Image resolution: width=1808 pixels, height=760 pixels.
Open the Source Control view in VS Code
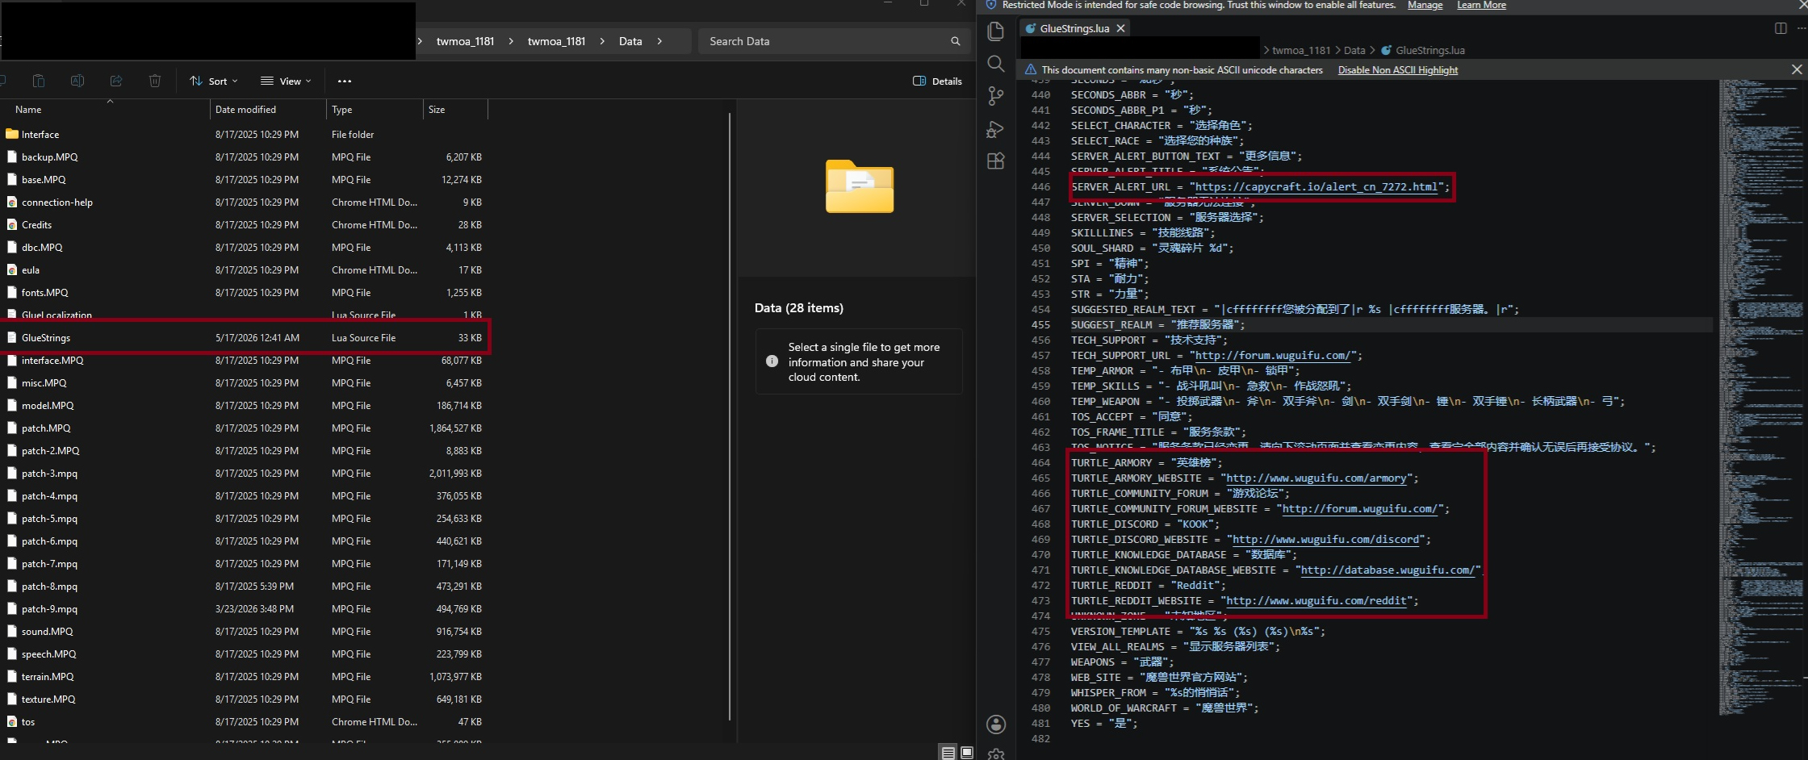996,96
